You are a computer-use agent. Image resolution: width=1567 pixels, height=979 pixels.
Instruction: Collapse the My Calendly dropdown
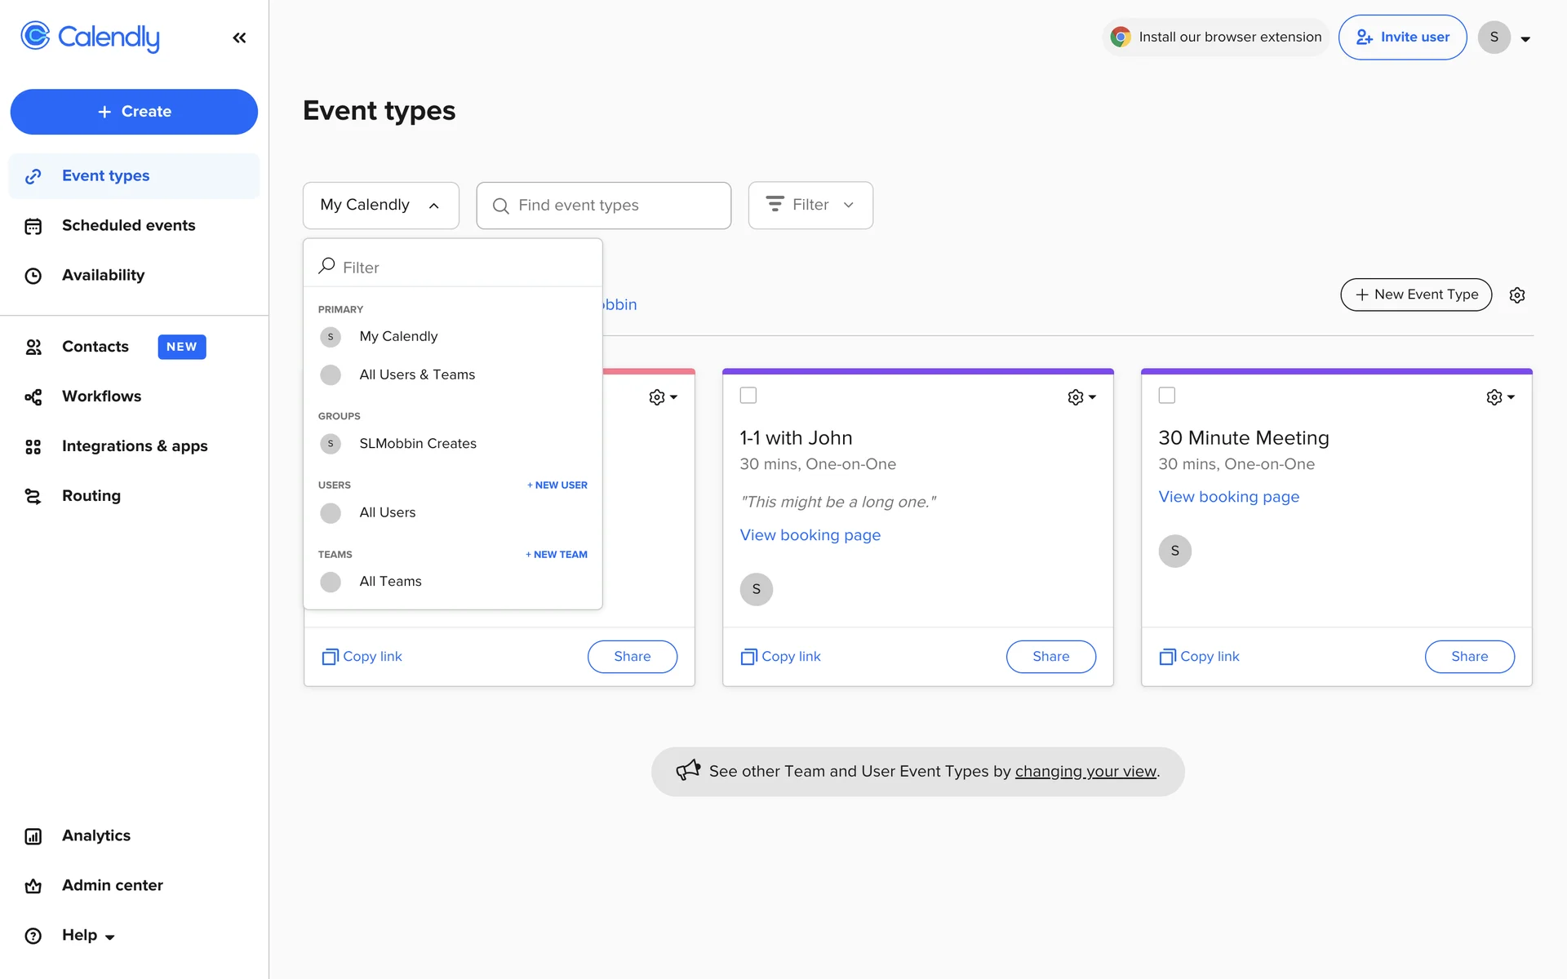(380, 206)
